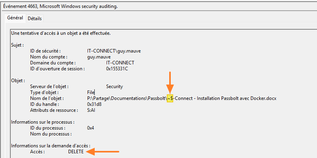
Task: Click the guy.mauve account name value
Action: [x=99, y=57]
